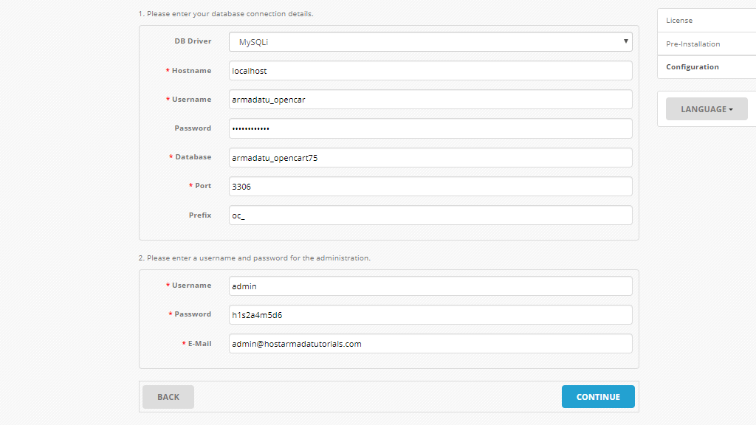Image resolution: width=756 pixels, height=425 pixels.
Task: Click the Port field showing 3306
Action: [x=430, y=186]
